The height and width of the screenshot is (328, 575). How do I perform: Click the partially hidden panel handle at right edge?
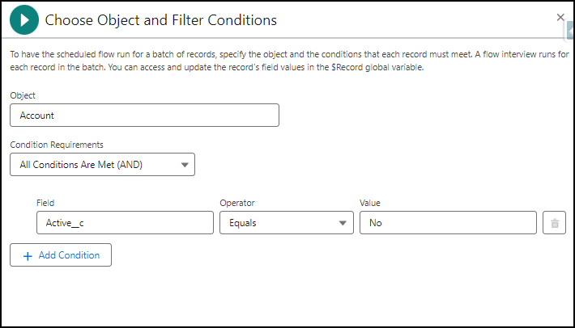click(570, 30)
